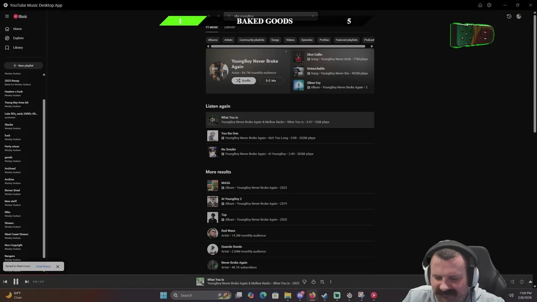
Task: Expand the player with the arrow
Action: (530, 282)
